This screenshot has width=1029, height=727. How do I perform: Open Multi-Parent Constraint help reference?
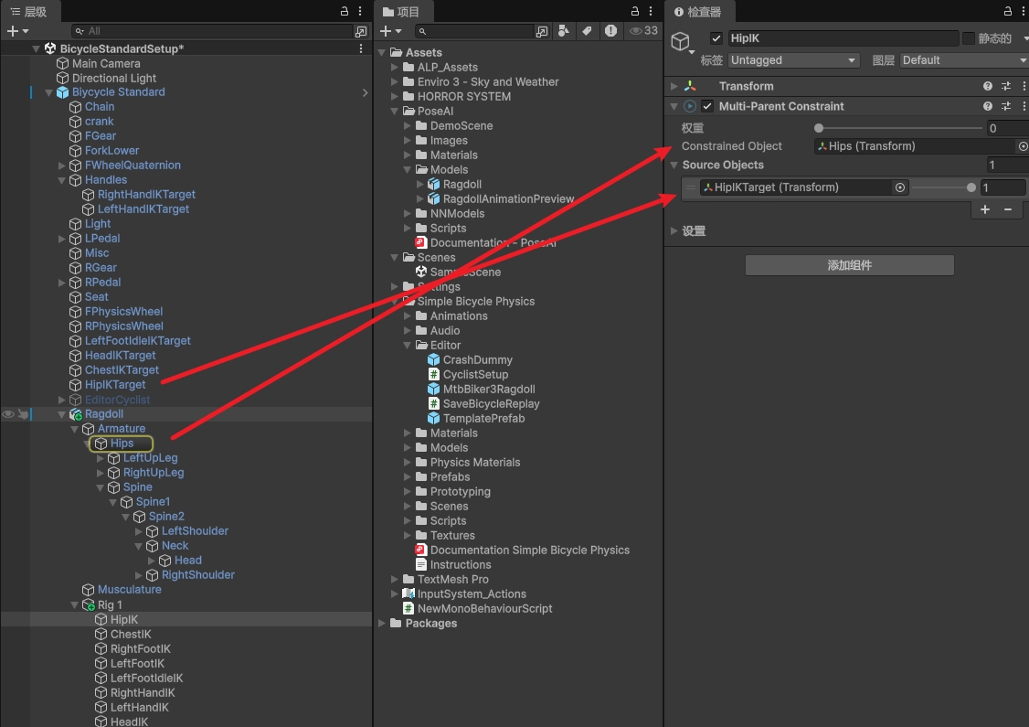pyautogui.click(x=987, y=106)
